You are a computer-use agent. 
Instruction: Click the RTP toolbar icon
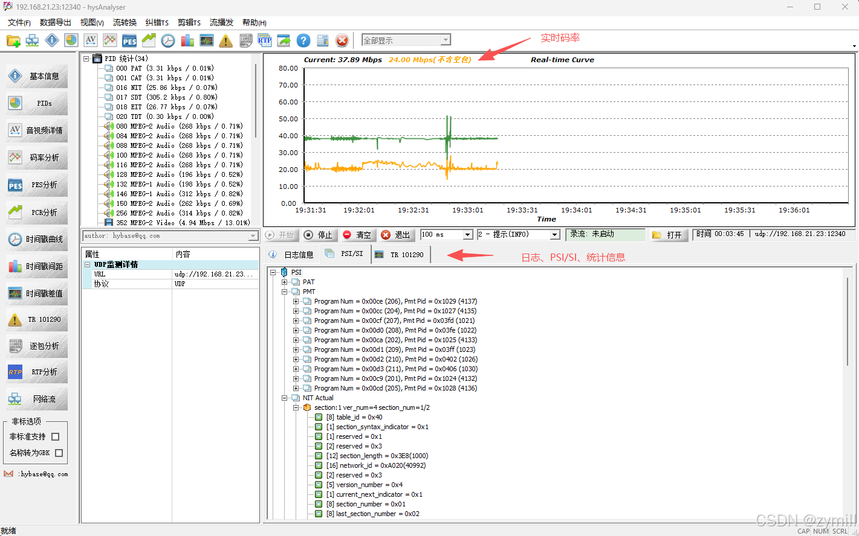tap(265, 40)
